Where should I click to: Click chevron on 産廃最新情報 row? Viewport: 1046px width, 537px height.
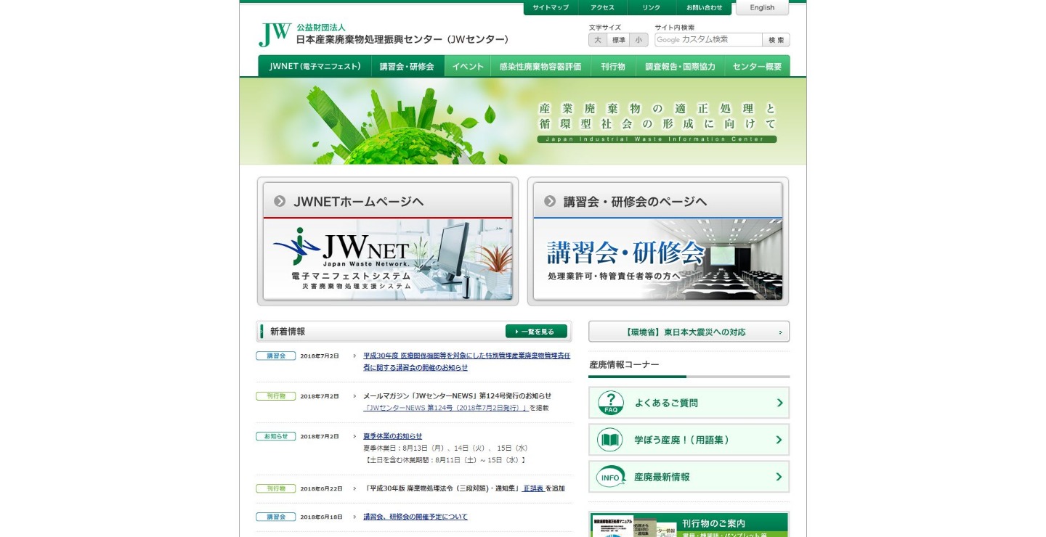[779, 477]
